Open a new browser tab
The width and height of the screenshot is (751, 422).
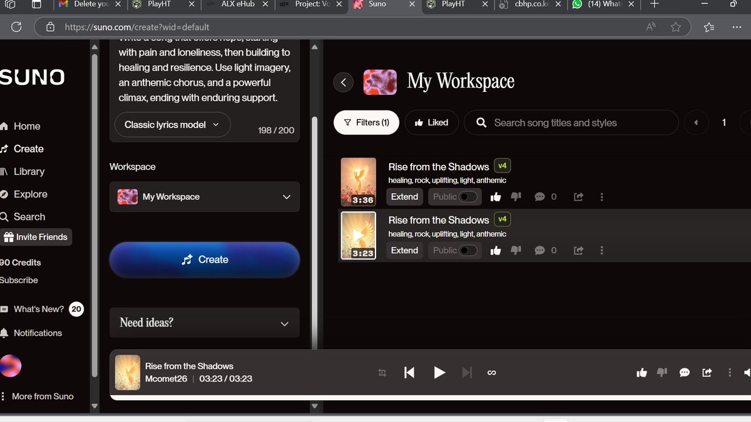pyautogui.click(x=654, y=4)
